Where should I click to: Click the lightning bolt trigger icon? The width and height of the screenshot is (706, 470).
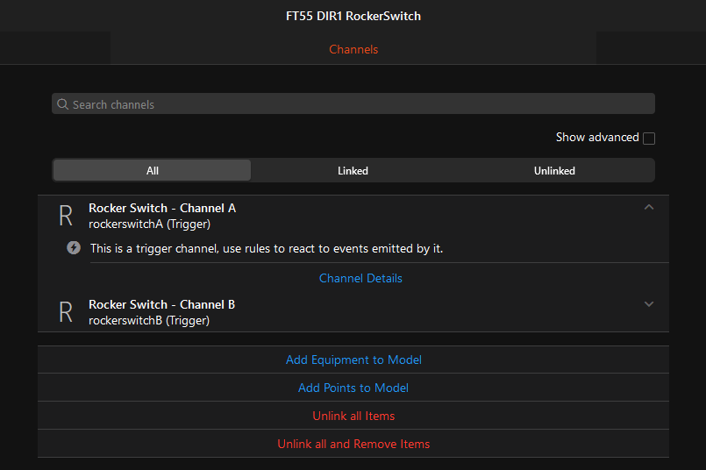[x=75, y=248]
